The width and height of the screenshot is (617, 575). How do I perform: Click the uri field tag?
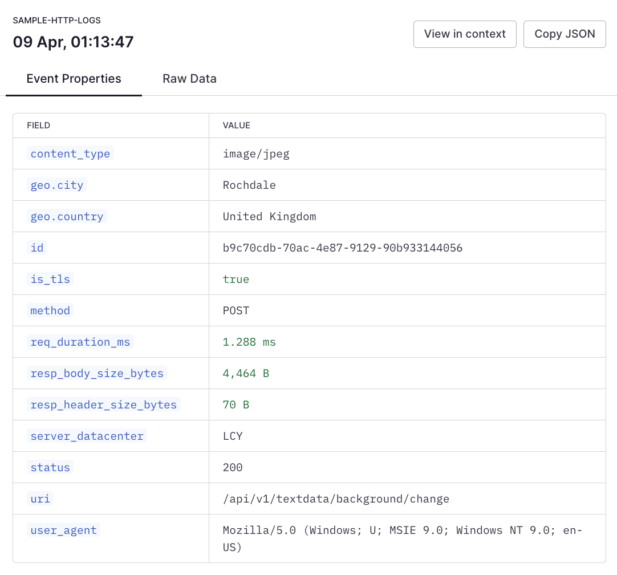coord(40,499)
